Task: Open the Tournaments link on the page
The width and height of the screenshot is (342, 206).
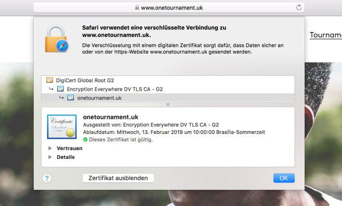Action: (325, 35)
